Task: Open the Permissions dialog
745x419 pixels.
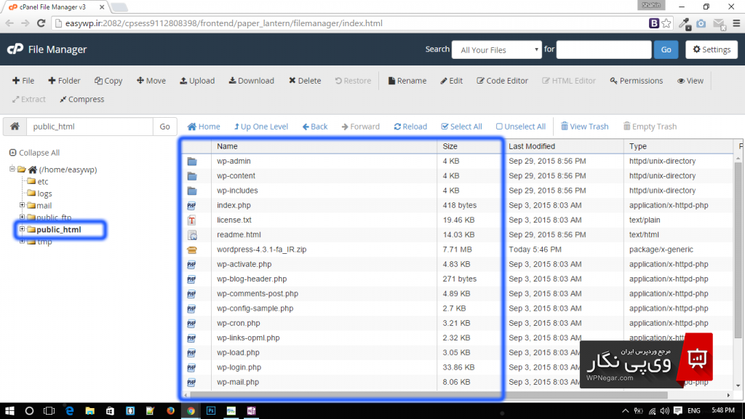Action: pos(636,81)
